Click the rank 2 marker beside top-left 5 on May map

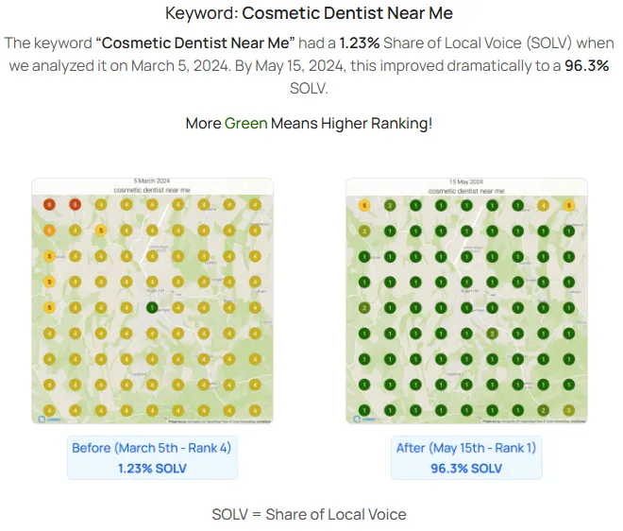click(389, 205)
